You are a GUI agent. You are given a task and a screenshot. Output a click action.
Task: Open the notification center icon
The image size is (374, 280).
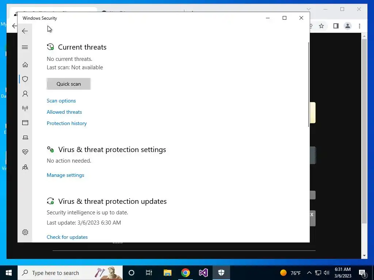pyautogui.click(x=362, y=273)
